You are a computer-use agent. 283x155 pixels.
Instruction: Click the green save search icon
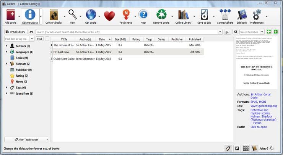click(x=269, y=32)
